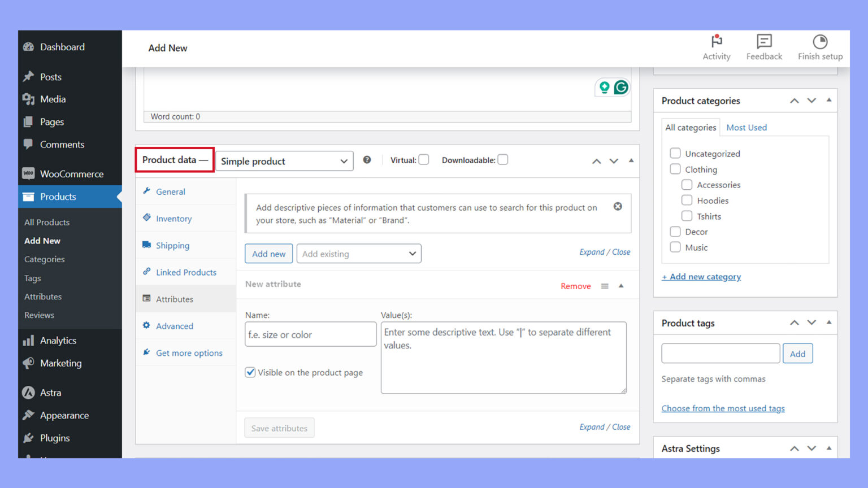This screenshot has height=488, width=868.
Task: Open the Simple product dropdown
Action: 284,161
